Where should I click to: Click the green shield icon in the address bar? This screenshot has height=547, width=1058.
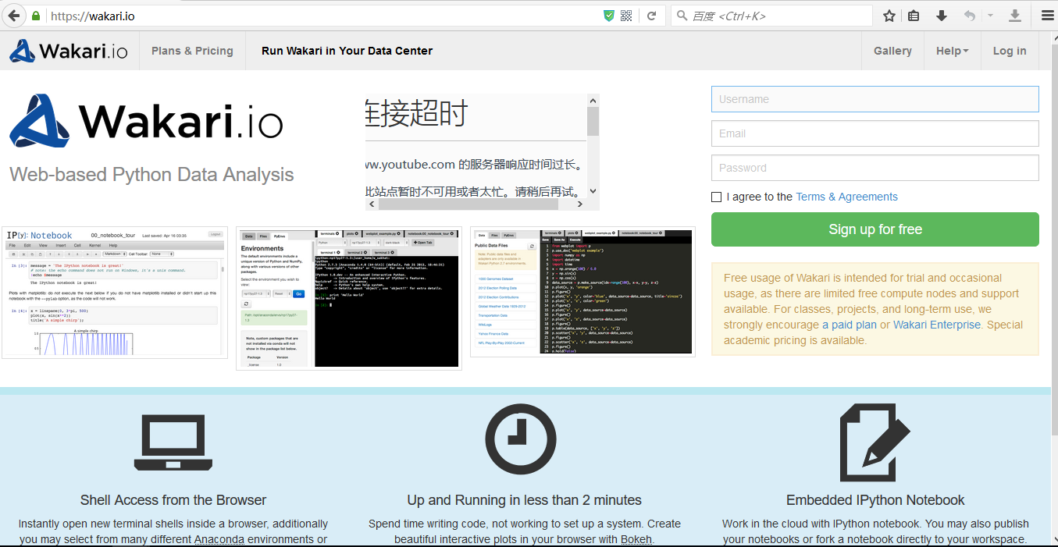pos(609,15)
